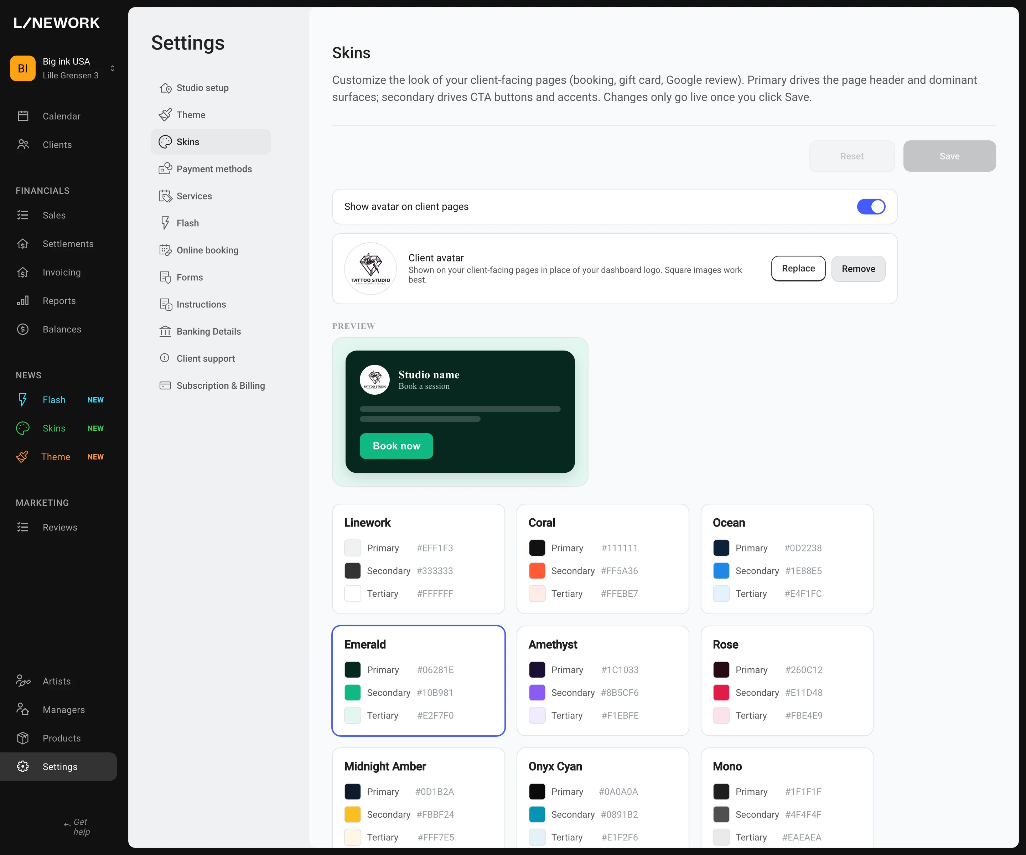Click the Artists icon in sidebar

coord(23,681)
